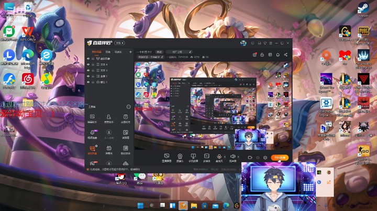Click the notice text in status bar
The width and height of the screenshot is (377, 211).
point(115,169)
